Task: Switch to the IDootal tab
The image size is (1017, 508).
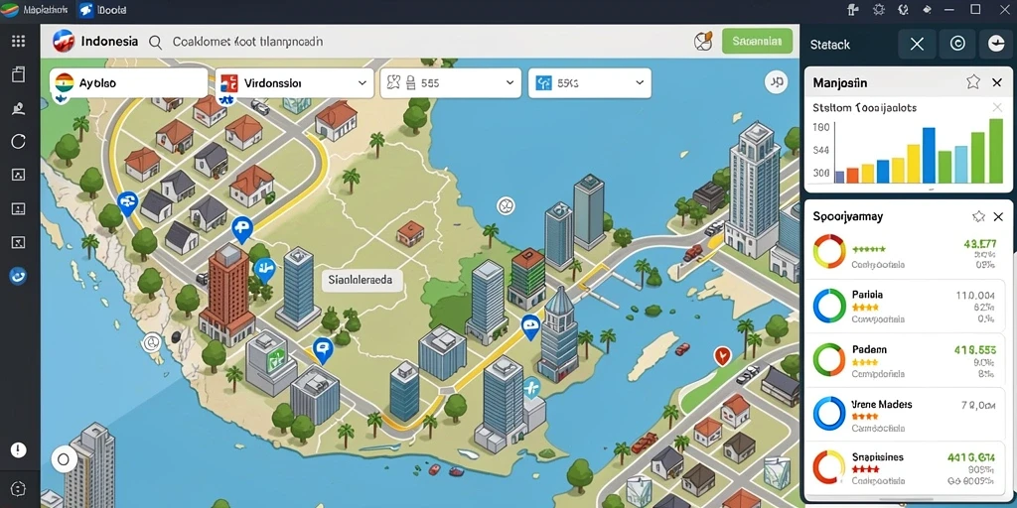Action: click(x=102, y=10)
